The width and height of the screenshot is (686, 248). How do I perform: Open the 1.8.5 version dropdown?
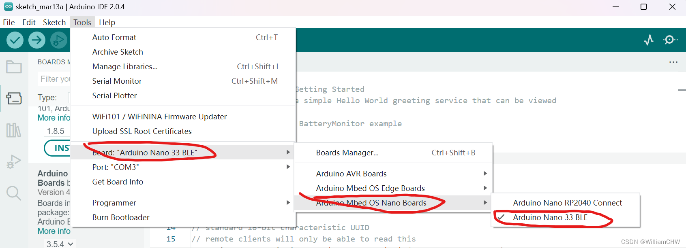click(56, 131)
